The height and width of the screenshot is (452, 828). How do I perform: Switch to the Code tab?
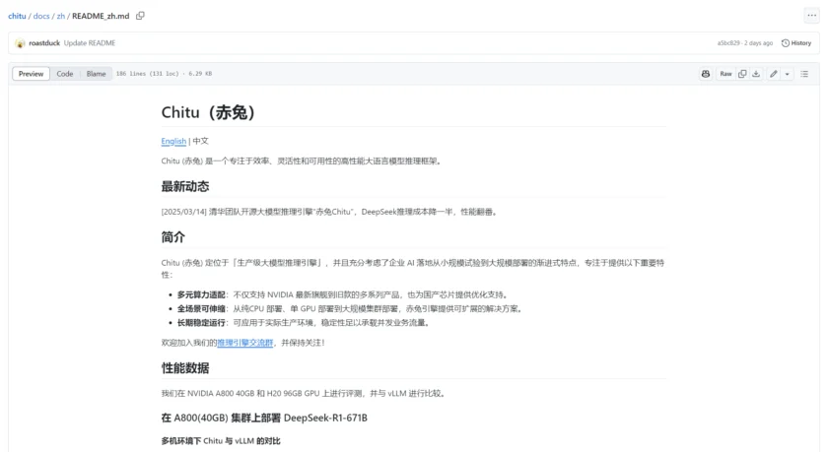(65, 74)
